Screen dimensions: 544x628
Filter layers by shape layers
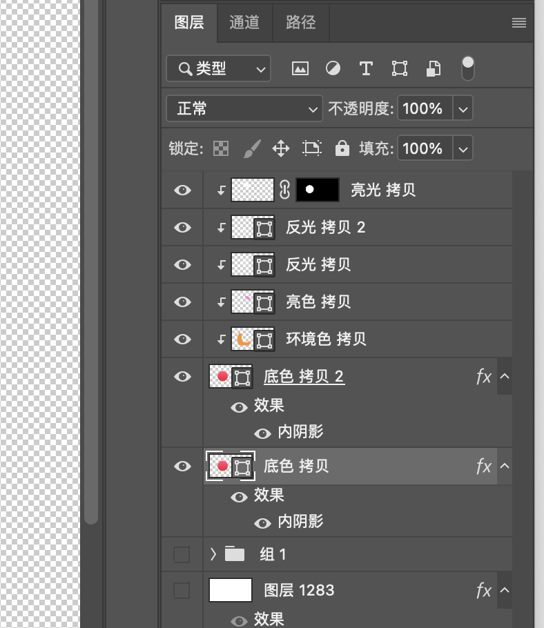[x=400, y=68]
